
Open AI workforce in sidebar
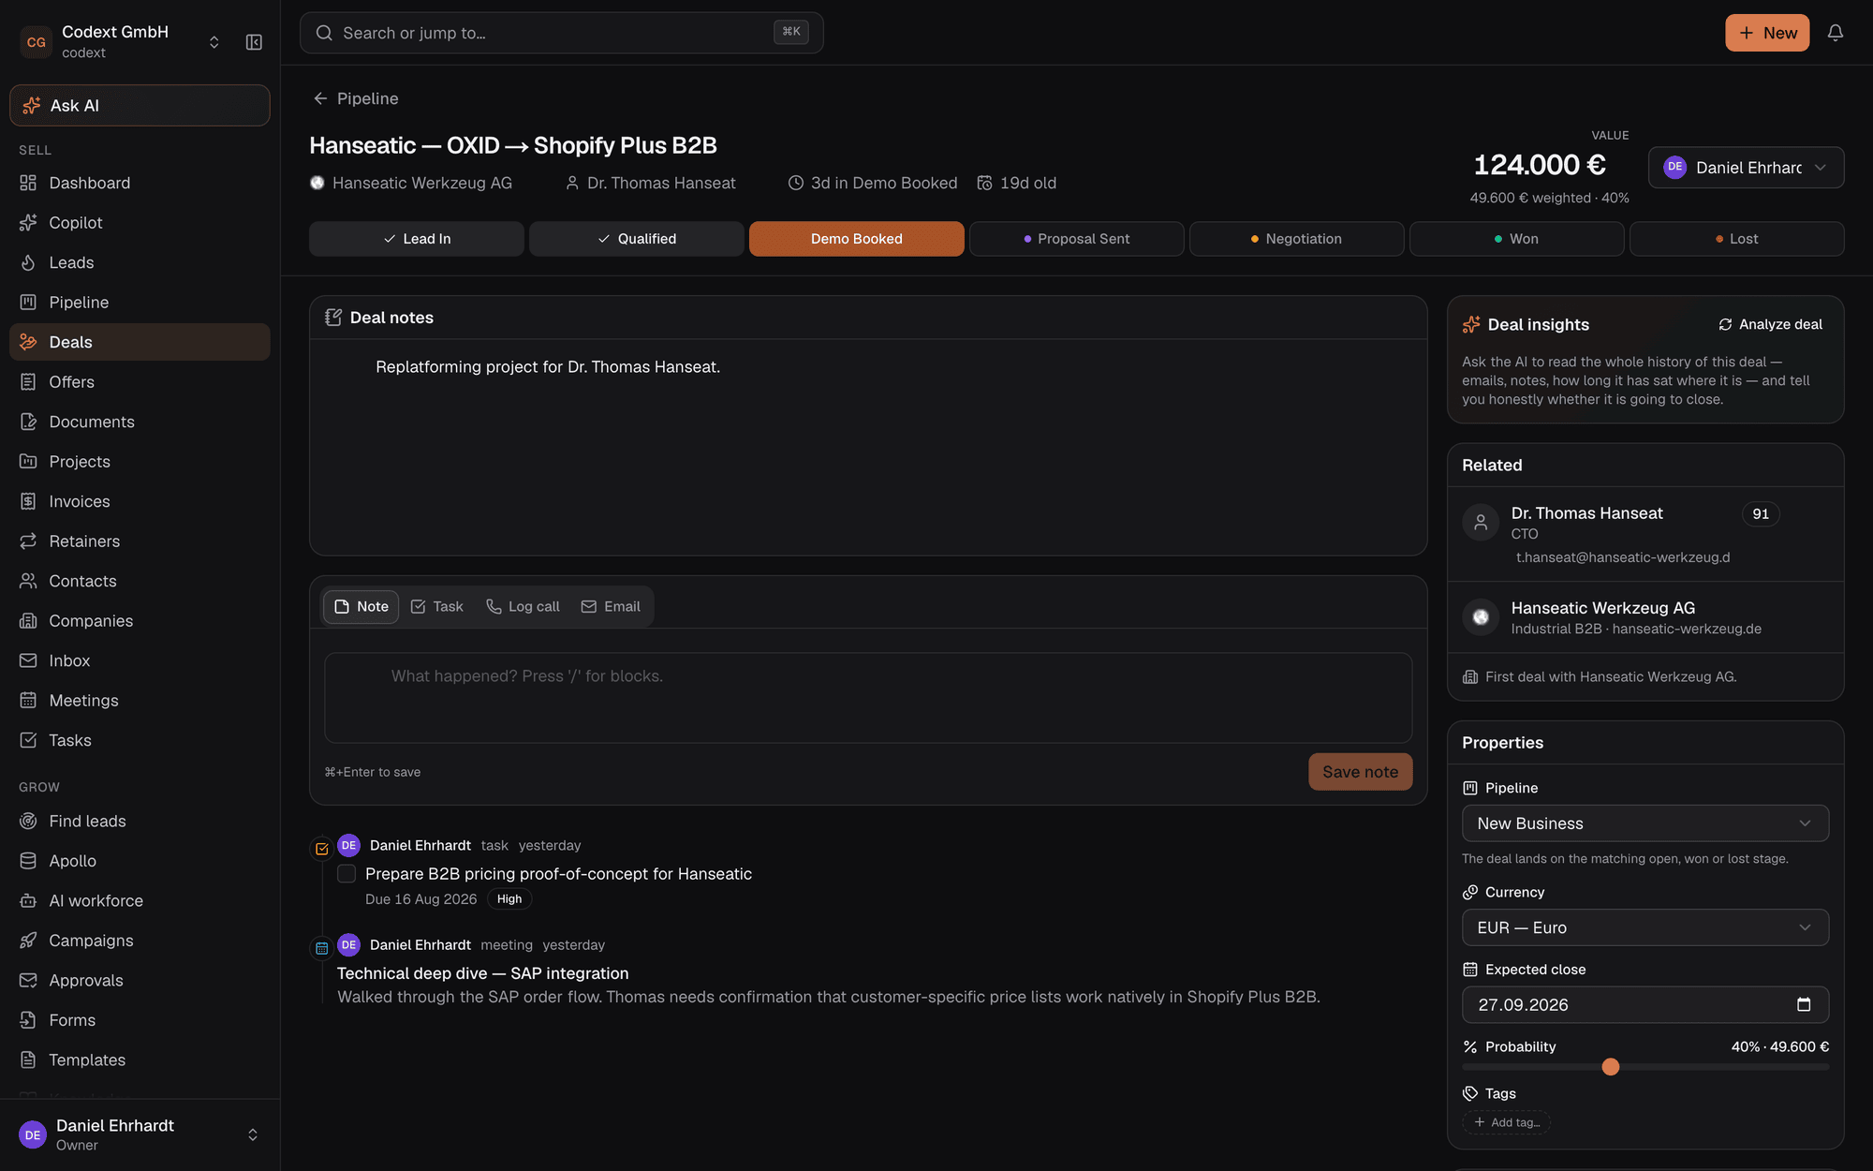click(x=140, y=900)
